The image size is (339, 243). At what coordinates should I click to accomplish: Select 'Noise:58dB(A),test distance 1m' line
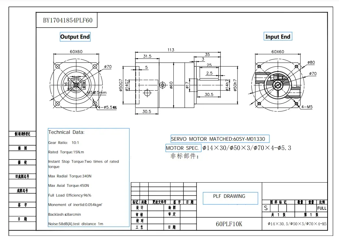tap(76, 224)
